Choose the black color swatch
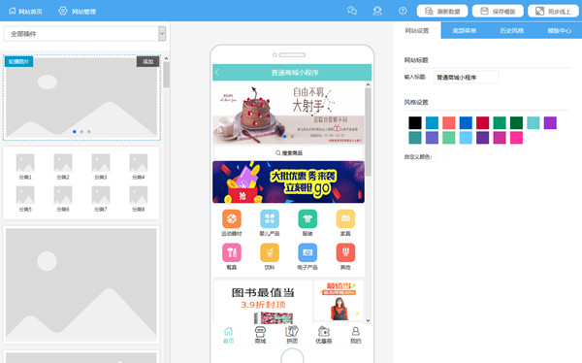 point(415,122)
